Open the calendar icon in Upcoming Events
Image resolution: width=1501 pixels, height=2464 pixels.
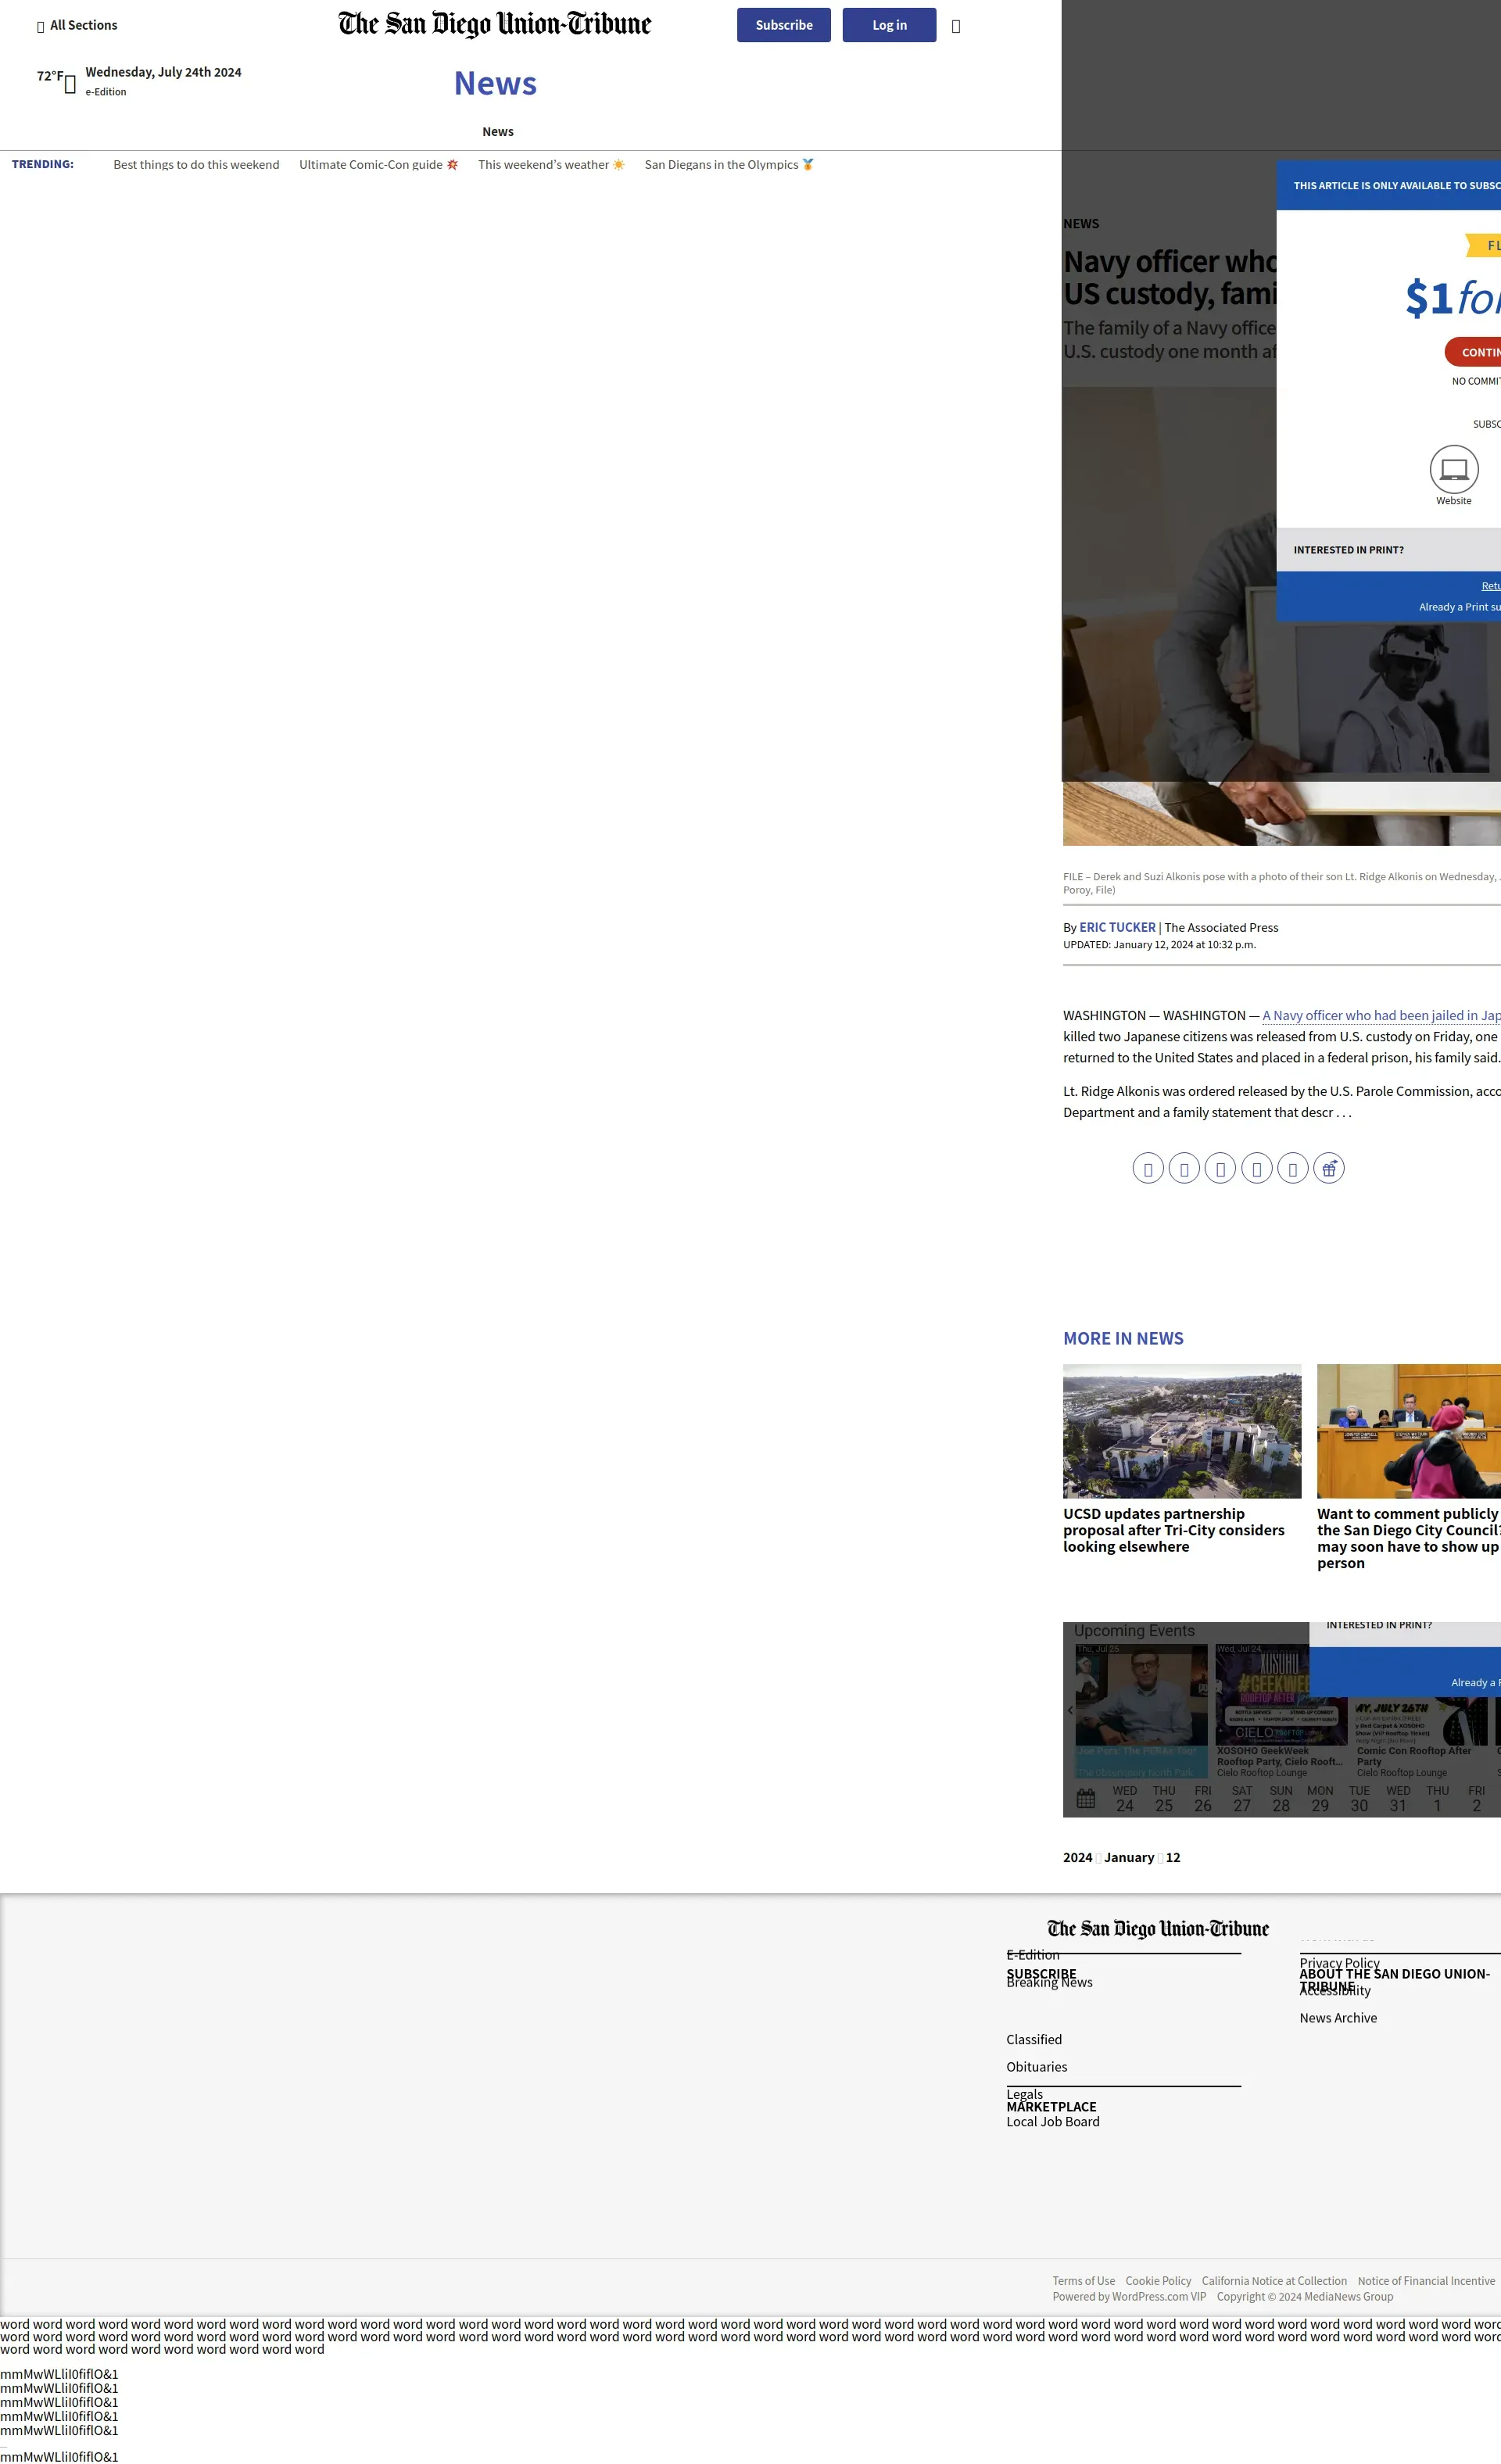pyautogui.click(x=1085, y=1799)
